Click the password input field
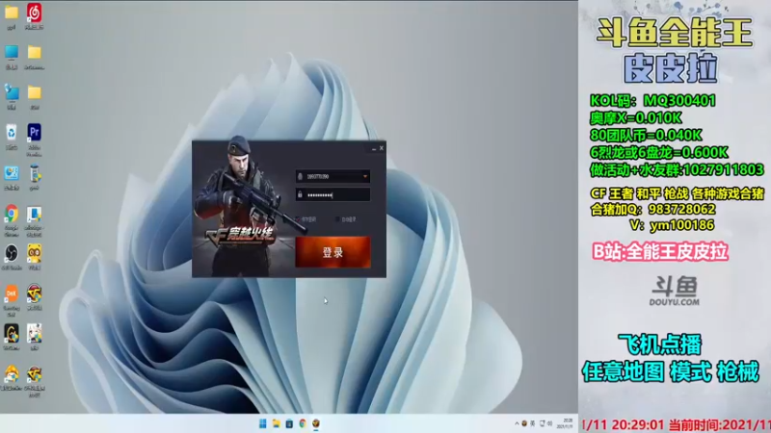This screenshot has width=771, height=433. coord(332,195)
